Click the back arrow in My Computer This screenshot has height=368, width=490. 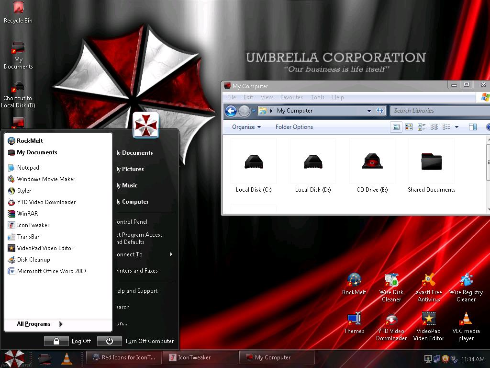[231, 111]
